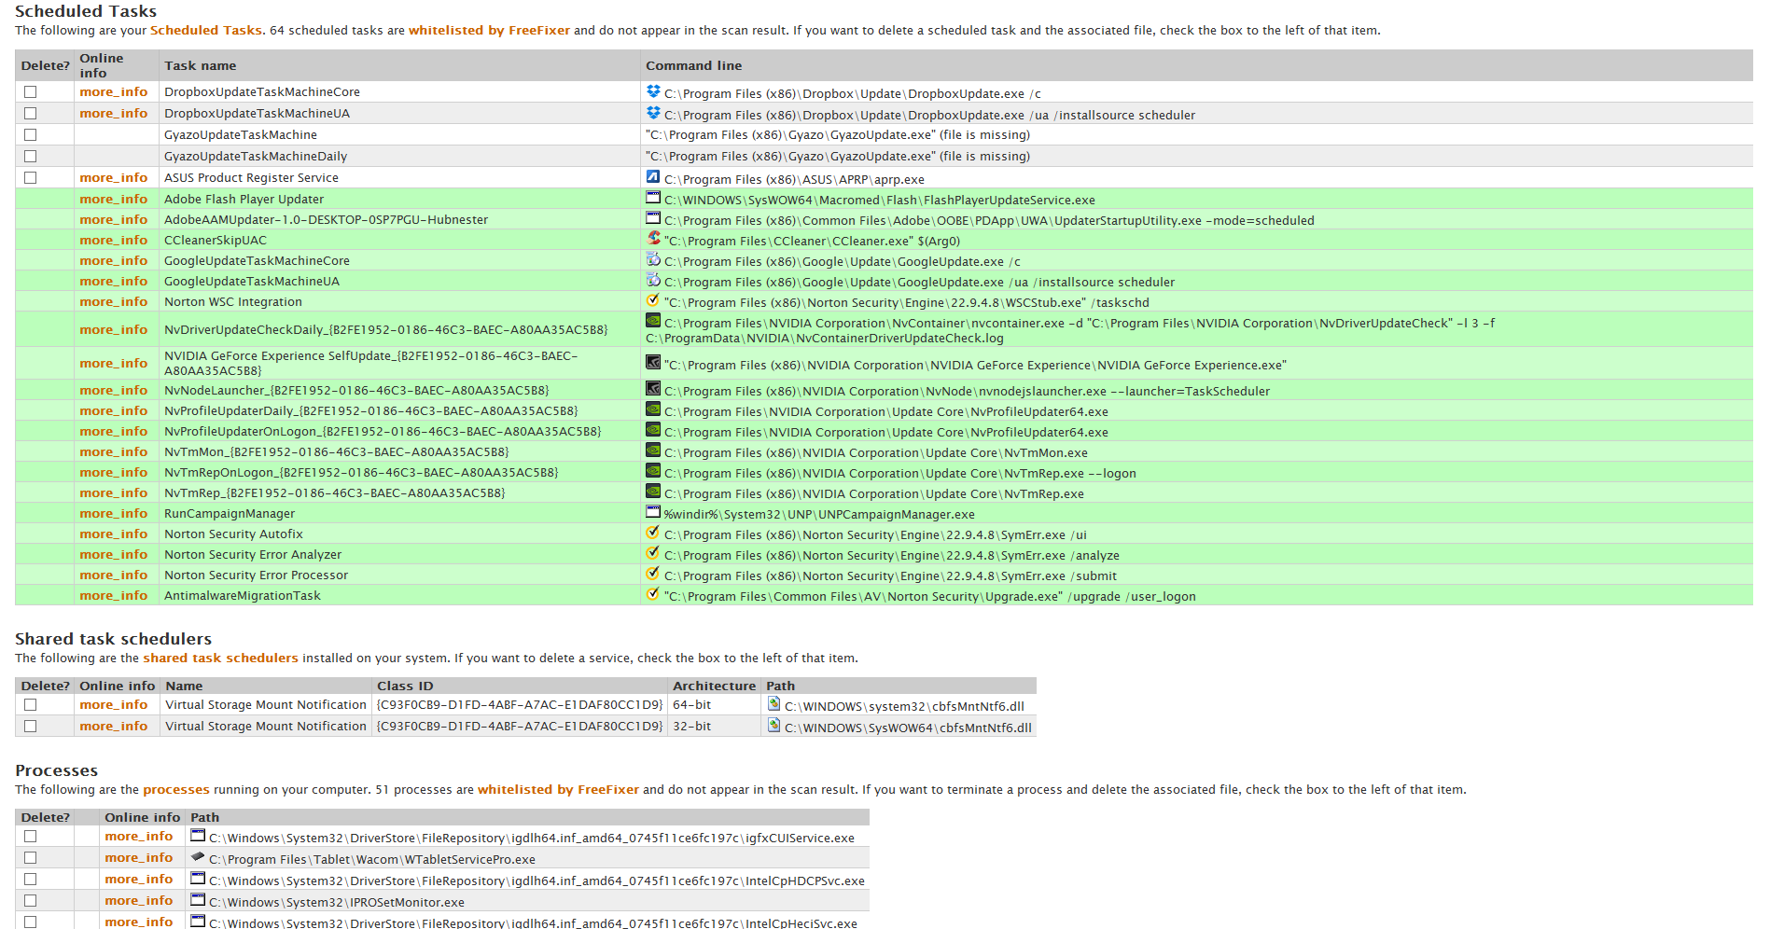
Task: Mark igfxCUIService.exe process for deletion
Action: coord(30,837)
